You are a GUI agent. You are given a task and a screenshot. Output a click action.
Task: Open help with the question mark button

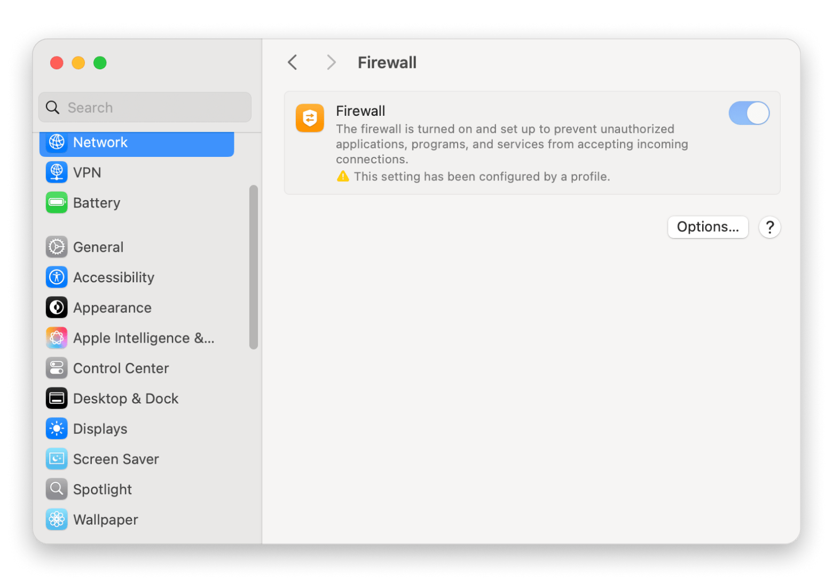[x=769, y=227]
